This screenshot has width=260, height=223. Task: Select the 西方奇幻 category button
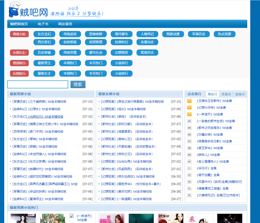(x=44, y=42)
